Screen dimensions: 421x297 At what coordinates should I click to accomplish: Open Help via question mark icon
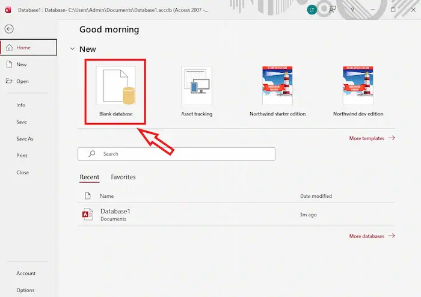(352, 10)
